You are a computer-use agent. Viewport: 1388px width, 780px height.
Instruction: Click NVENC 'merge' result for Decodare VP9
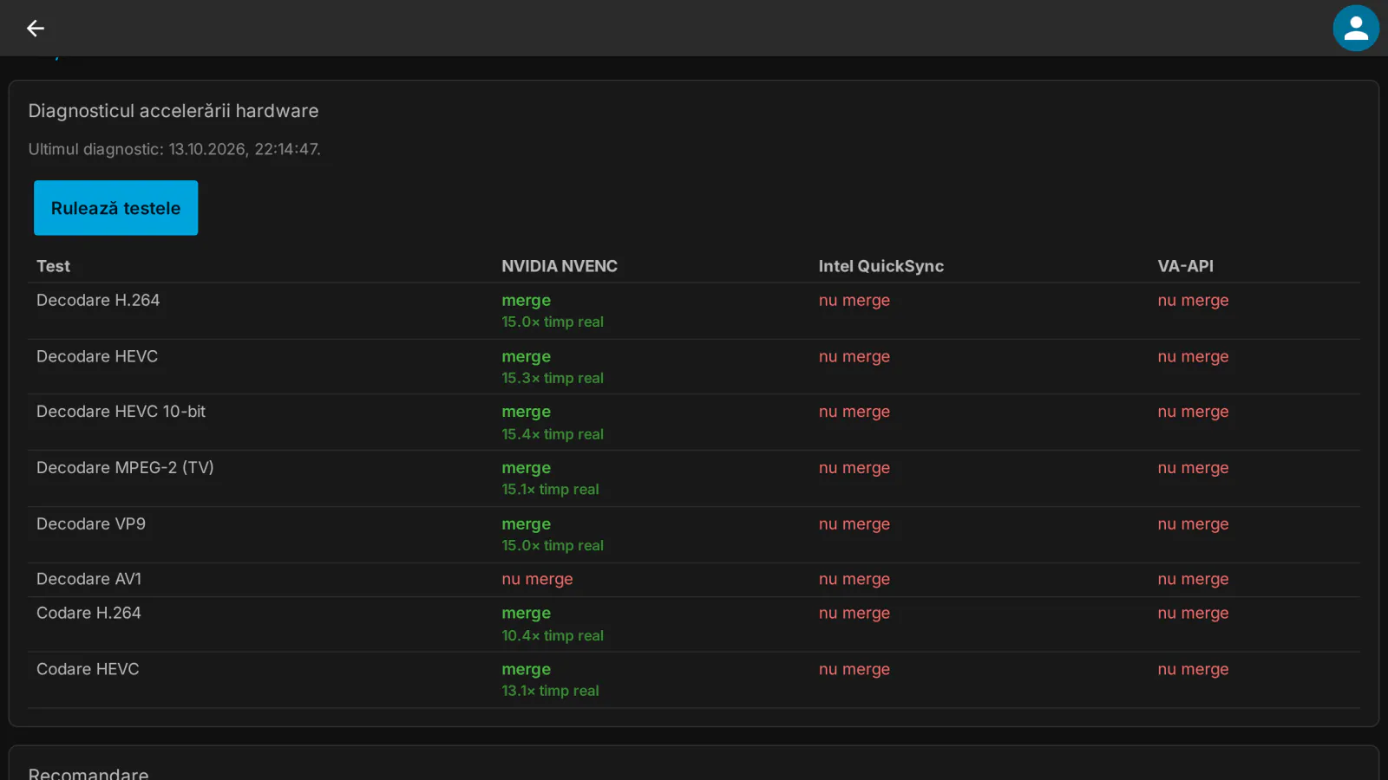pos(526,524)
